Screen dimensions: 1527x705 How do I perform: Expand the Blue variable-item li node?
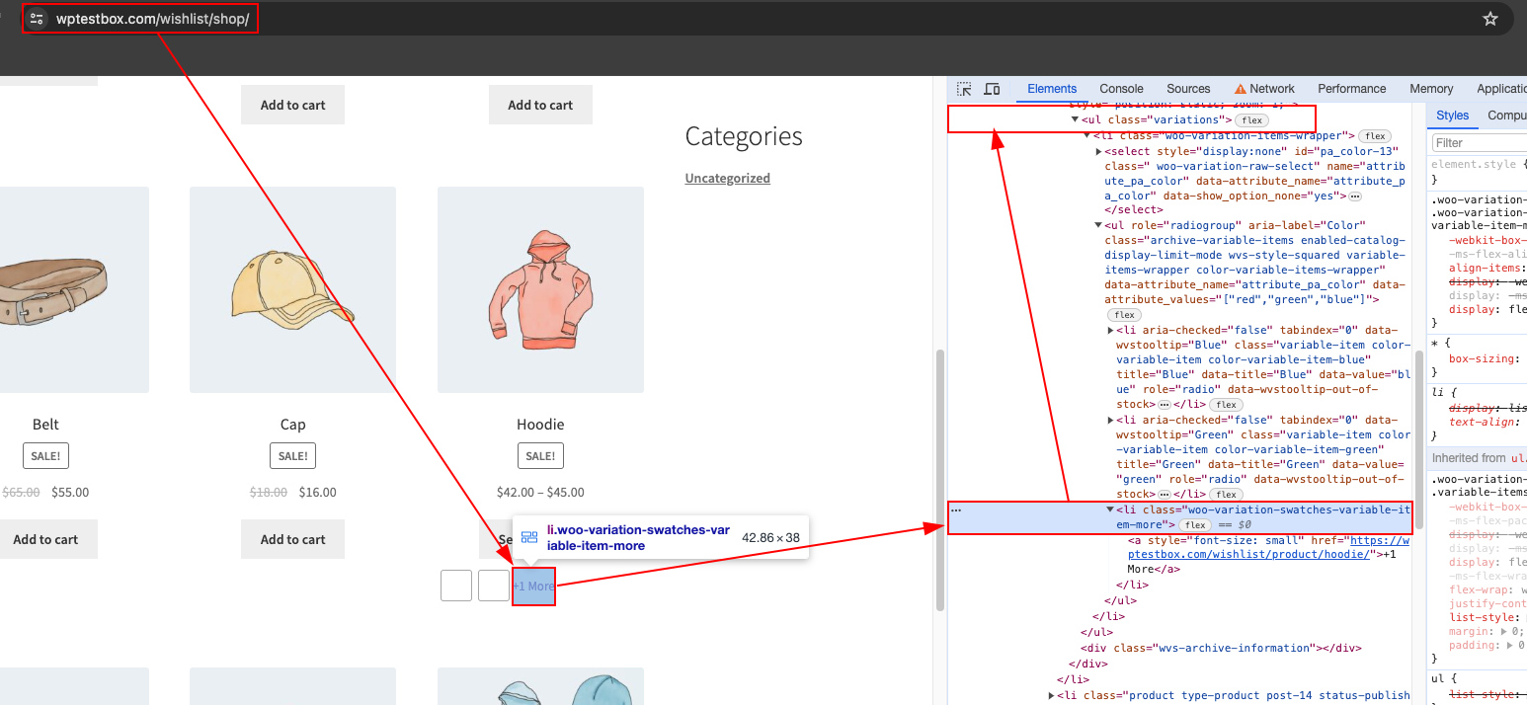(1111, 330)
